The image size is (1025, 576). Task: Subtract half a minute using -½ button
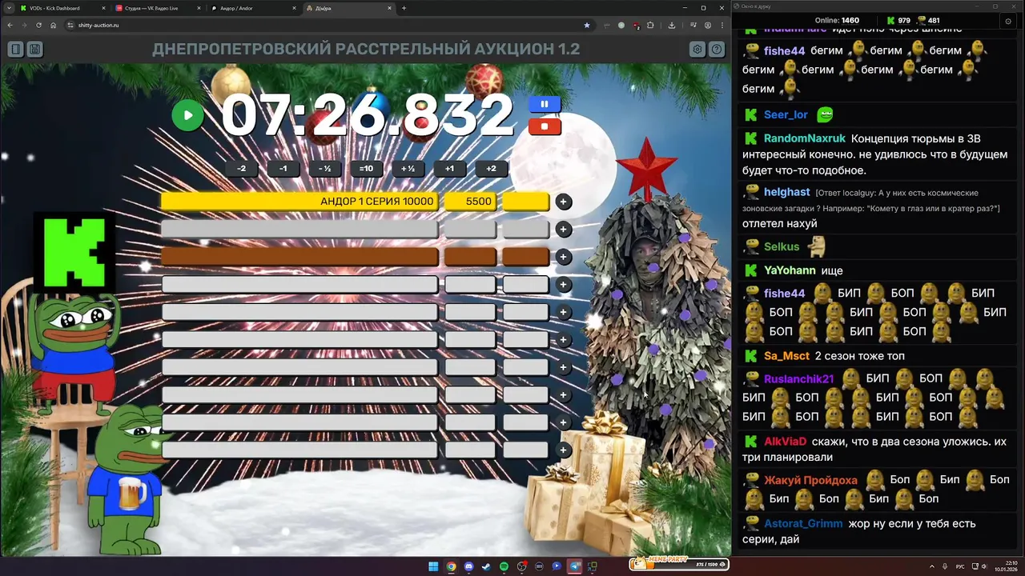(324, 169)
